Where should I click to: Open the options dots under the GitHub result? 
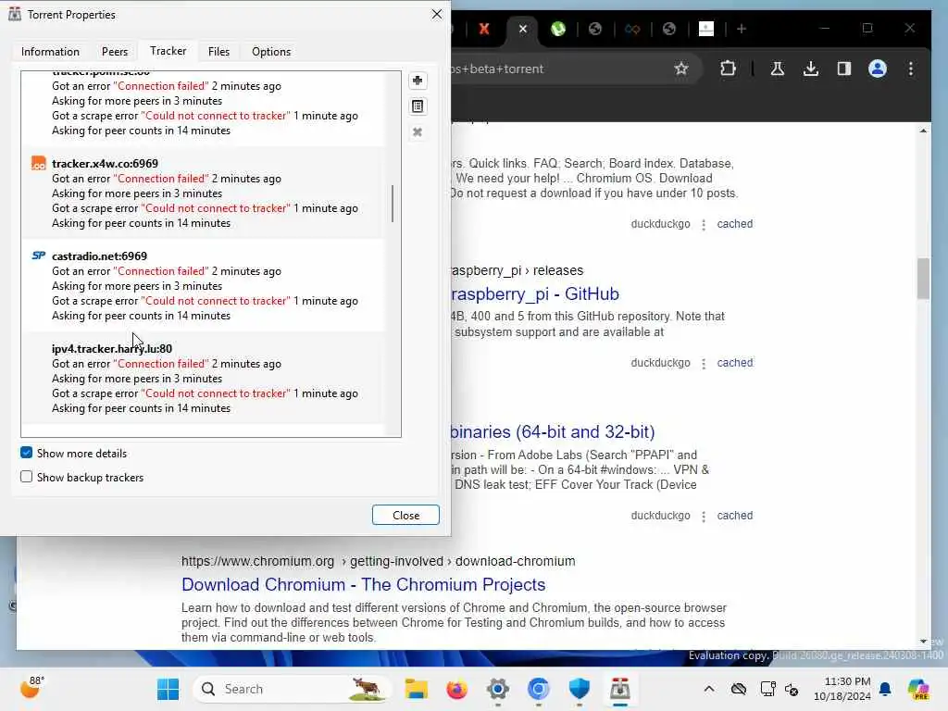pyautogui.click(x=704, y=364)
